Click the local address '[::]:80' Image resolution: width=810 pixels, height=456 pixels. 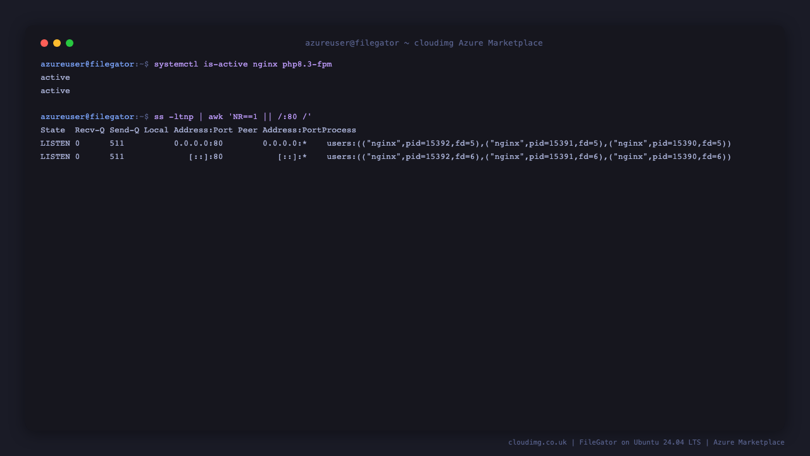pos(206,156)
